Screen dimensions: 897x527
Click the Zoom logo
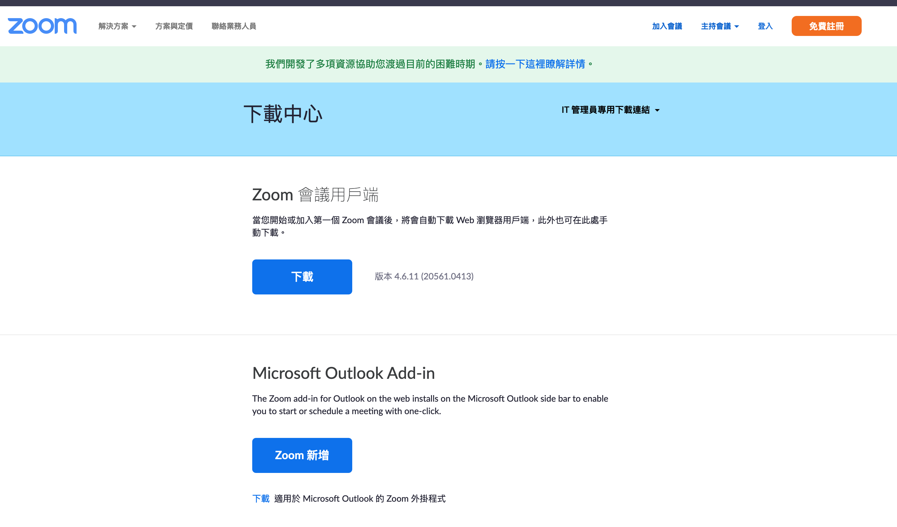(42, 26)
